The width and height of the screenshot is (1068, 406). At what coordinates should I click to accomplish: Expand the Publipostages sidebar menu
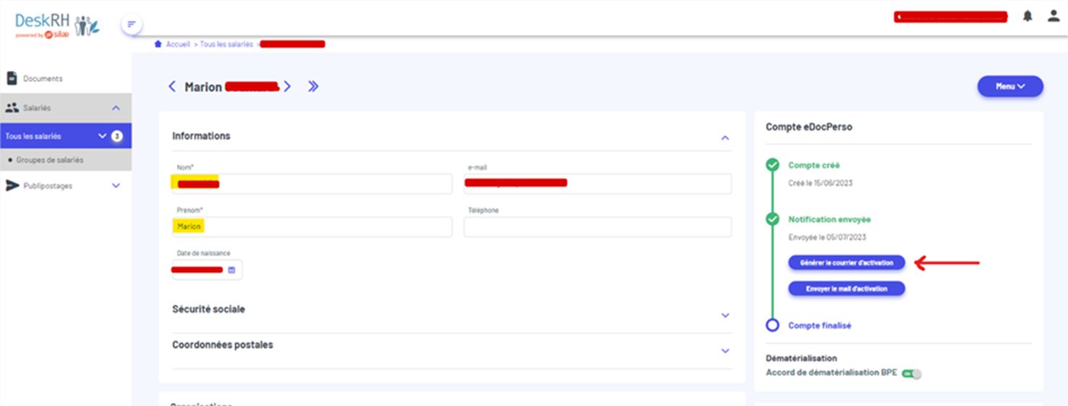116,186
